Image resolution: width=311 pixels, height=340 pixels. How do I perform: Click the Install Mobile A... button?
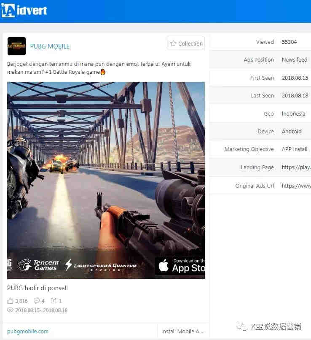click(x=182, y=331)
